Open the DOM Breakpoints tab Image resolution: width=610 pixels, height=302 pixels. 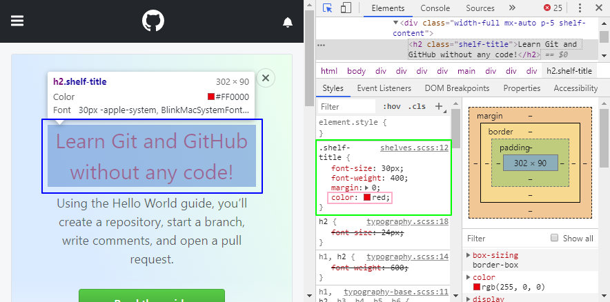[x=457, y=88]
